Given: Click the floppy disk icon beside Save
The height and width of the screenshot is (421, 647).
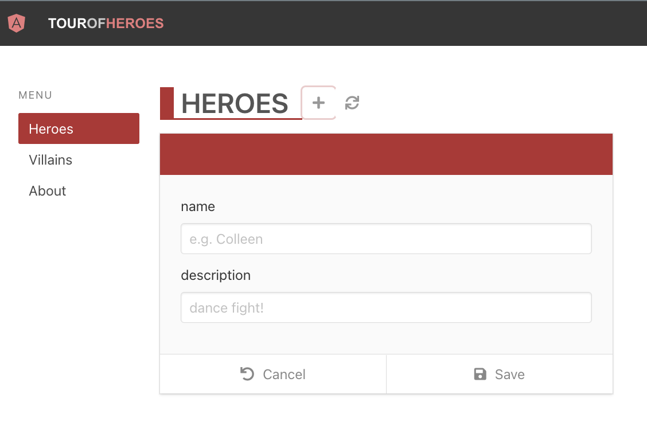Looking at the screenshot, I should coord(480,374).
